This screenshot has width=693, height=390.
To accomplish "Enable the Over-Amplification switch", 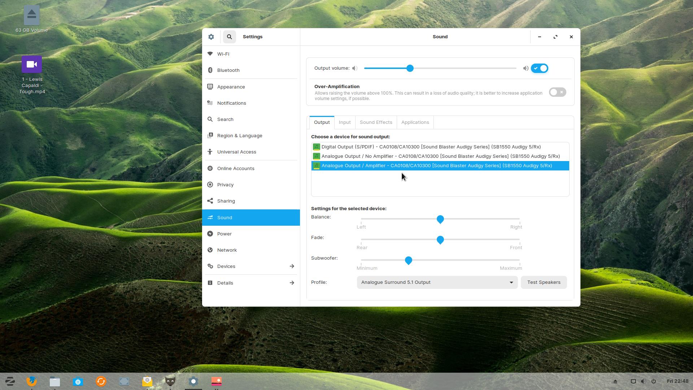I will coord(557,92).
